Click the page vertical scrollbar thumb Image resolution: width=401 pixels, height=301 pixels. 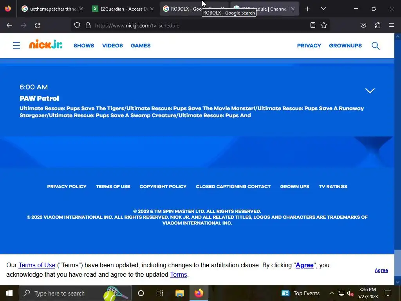tap(398, 263)
